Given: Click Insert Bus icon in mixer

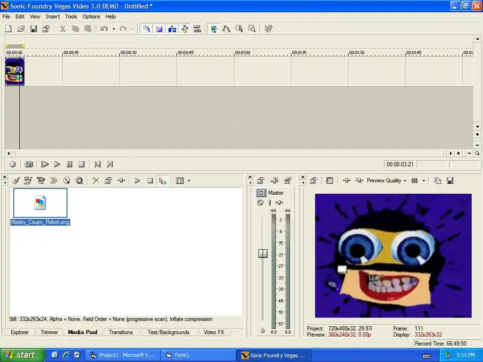Looking at the screenshot, I should (x=288, y=181).
